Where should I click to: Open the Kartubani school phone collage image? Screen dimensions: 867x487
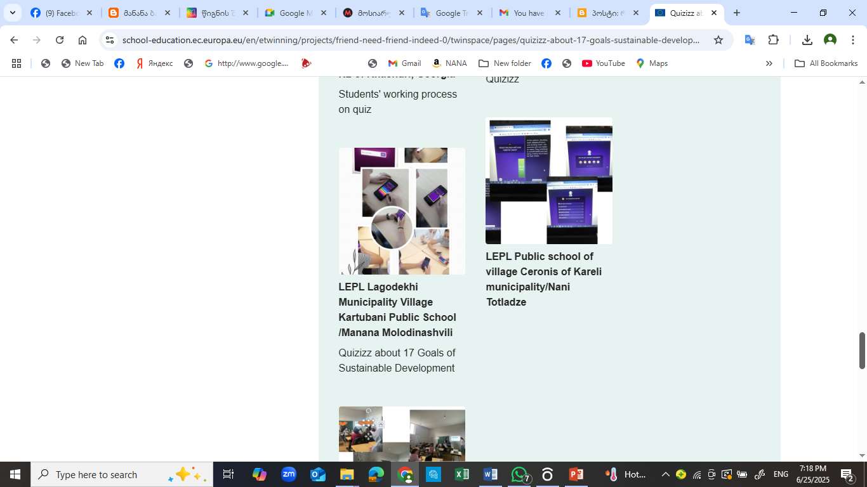(402, 211)
